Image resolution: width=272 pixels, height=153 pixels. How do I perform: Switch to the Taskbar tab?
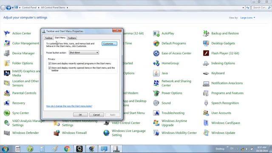point(48,38)
